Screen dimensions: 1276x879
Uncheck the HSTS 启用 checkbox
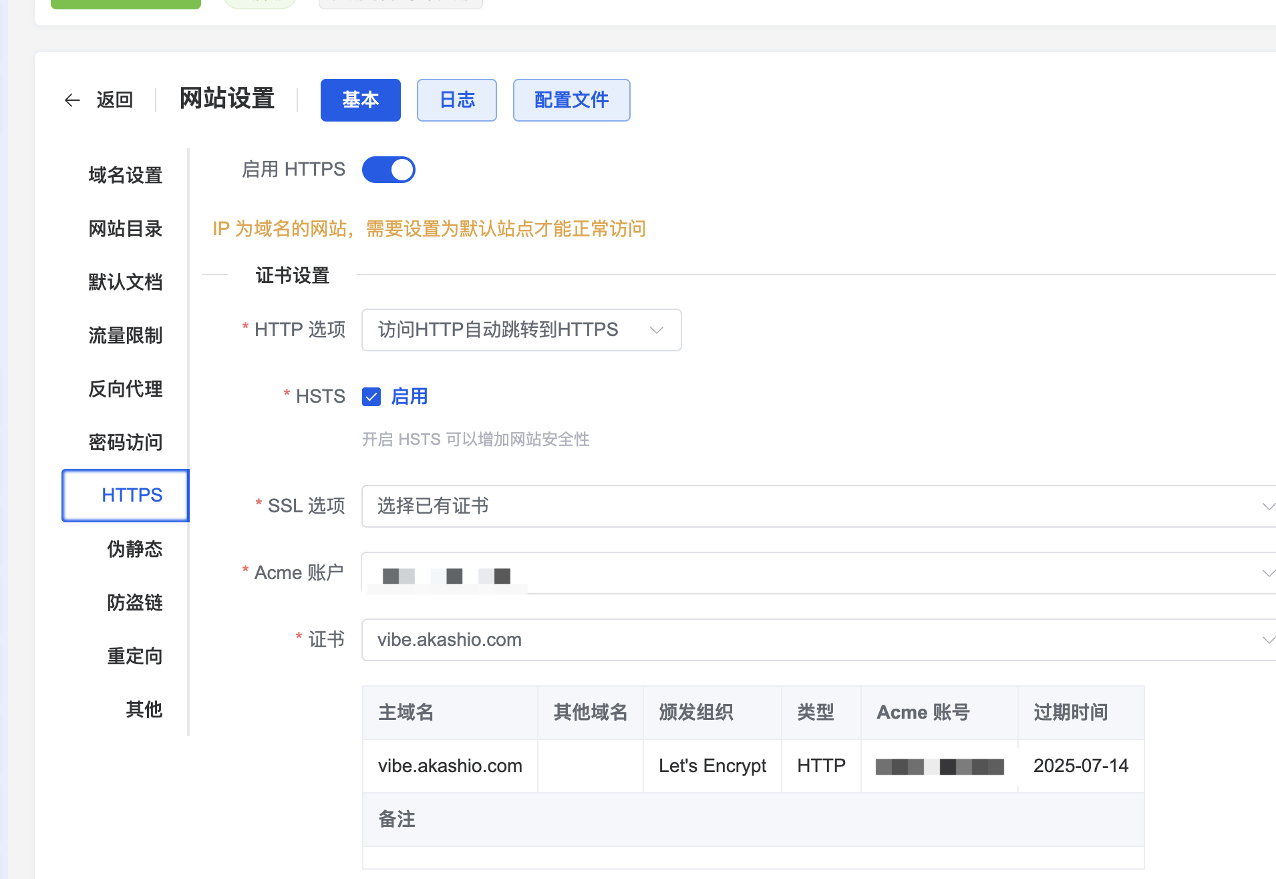click(x=371, y=397)
